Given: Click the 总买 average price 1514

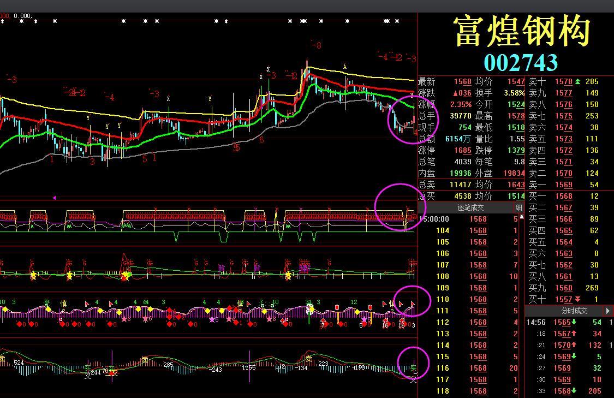Looking at the screenshot, I should click(516, 196).
